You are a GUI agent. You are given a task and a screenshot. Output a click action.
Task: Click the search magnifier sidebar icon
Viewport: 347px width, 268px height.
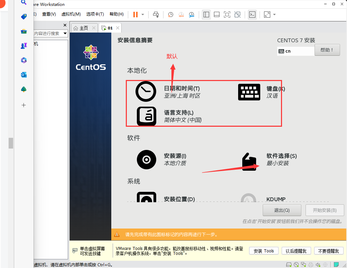point(24,2)
